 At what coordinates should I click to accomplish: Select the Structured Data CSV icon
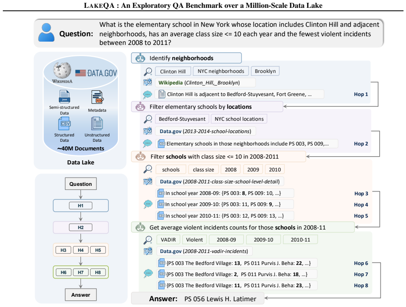pos(64,124)
